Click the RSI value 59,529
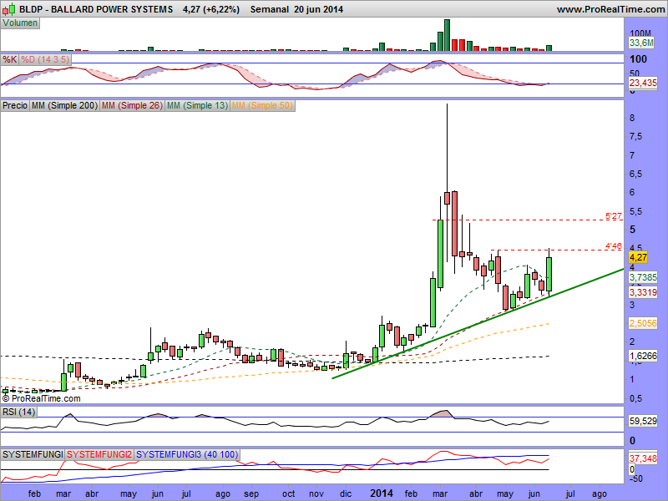The image size is (668, 501). [x=643, y=422]
